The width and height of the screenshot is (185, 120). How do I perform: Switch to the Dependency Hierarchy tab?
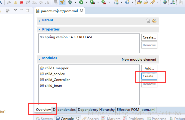[96, 110]
